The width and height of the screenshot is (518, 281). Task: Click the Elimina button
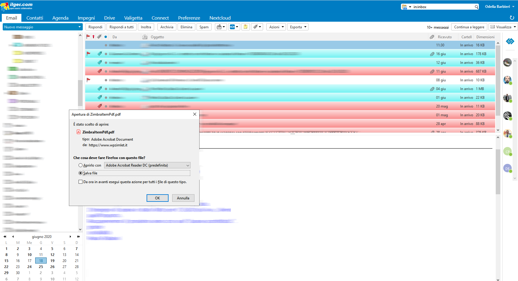click(x=186, y=27)
